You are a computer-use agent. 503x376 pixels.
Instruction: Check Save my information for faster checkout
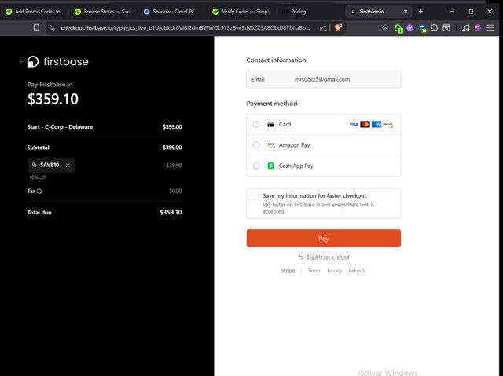pos(255,195)
